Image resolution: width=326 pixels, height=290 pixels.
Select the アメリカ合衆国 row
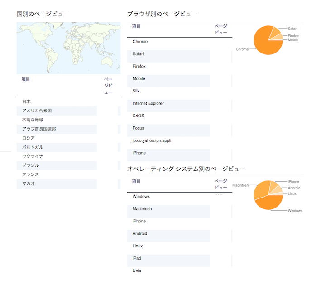68,111
